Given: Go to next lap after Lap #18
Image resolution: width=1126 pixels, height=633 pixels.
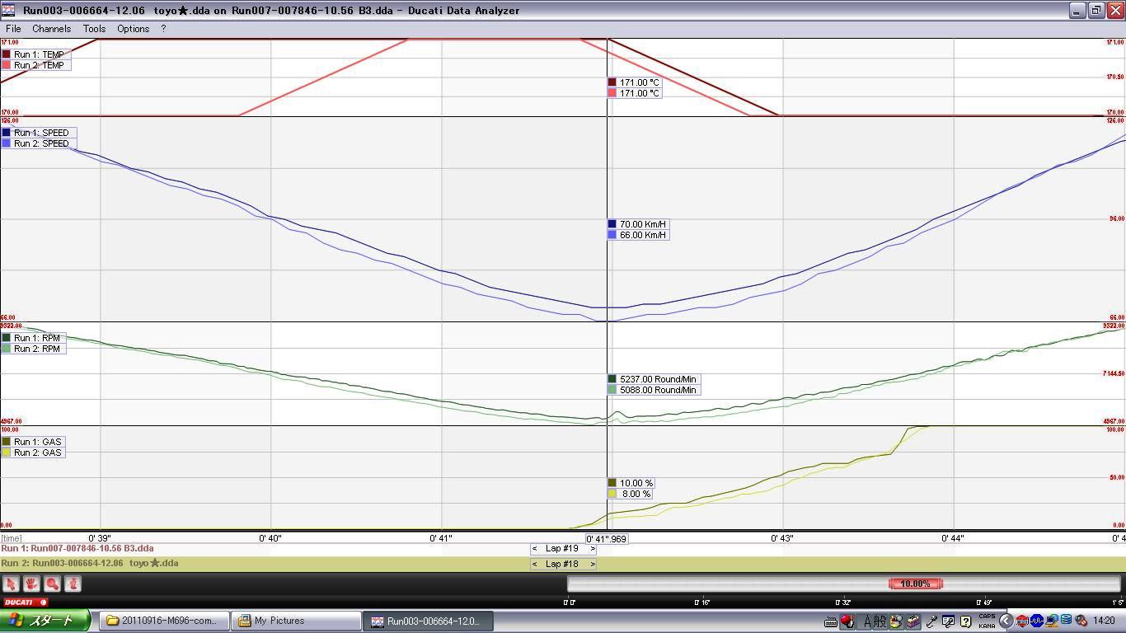Looking at the screenshot, I should 592,565.
